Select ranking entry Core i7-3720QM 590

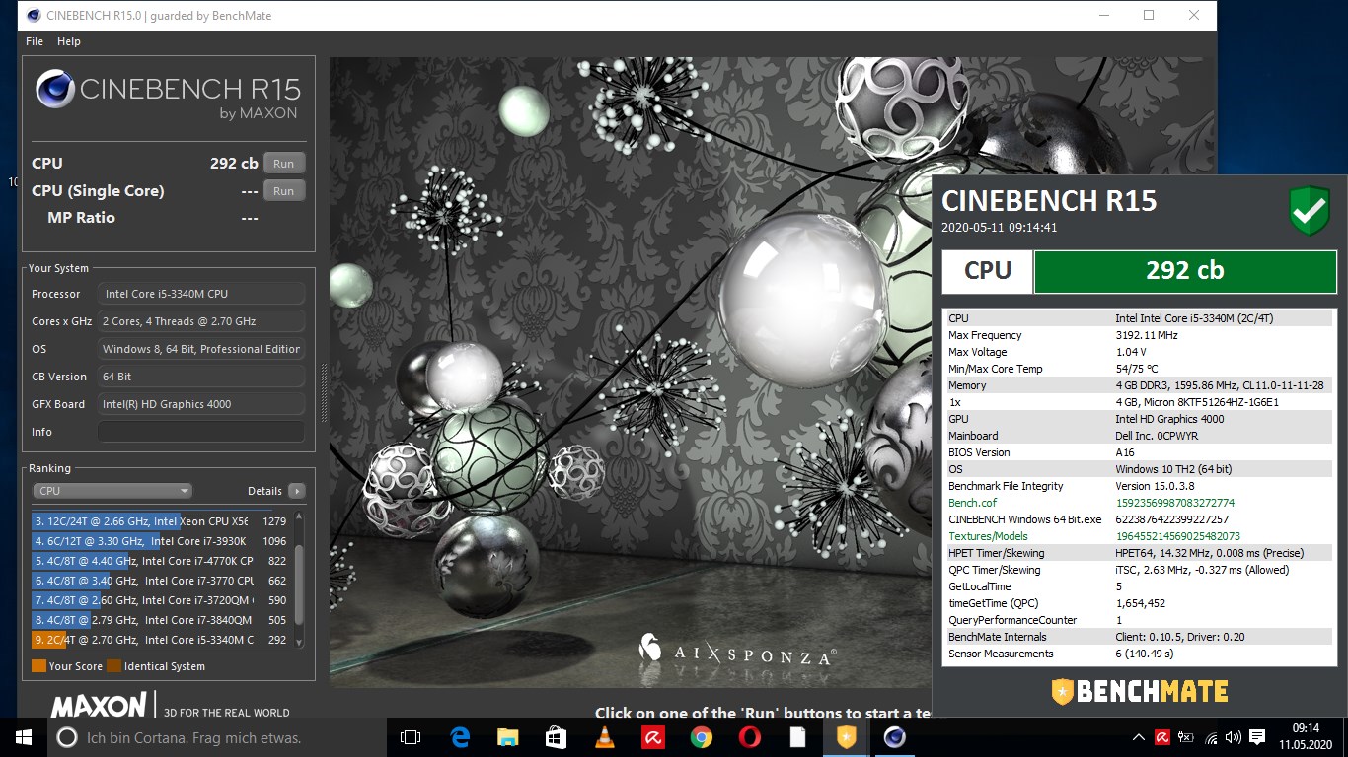[160, 600]
